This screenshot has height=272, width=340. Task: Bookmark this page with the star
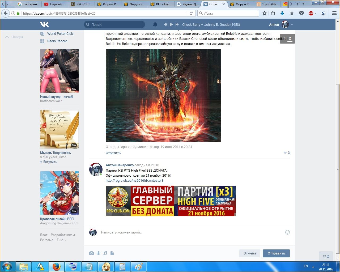[x=265, y=13]
